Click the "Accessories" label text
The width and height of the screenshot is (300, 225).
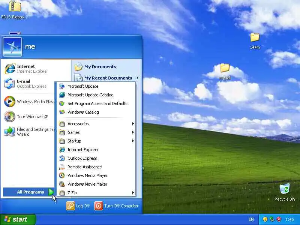point(78,124)
